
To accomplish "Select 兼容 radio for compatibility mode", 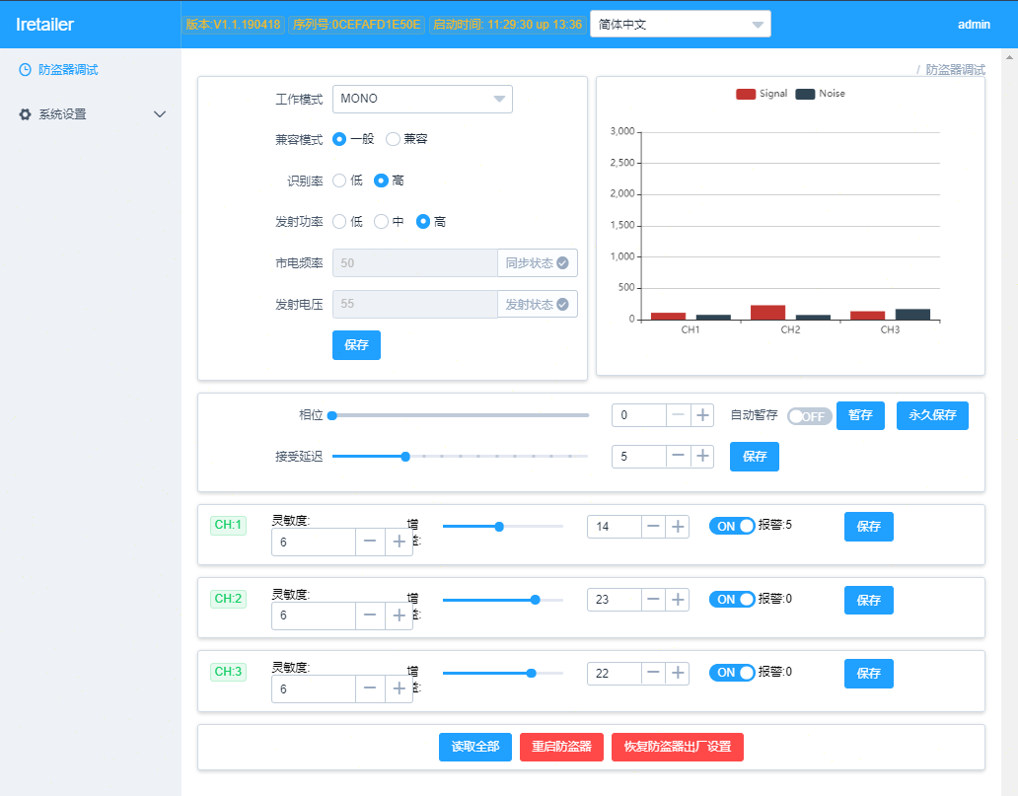I will [x=394, y=139].
